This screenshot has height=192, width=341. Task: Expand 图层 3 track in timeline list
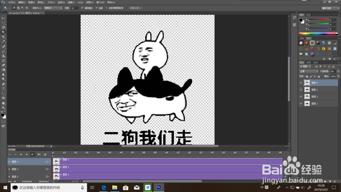(x=9, y=169)
